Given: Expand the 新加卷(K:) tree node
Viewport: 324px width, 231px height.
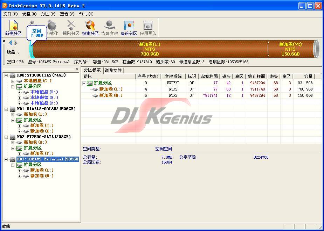Looking at the screenshot, I should pyautogui.click(x=19, y=131).
